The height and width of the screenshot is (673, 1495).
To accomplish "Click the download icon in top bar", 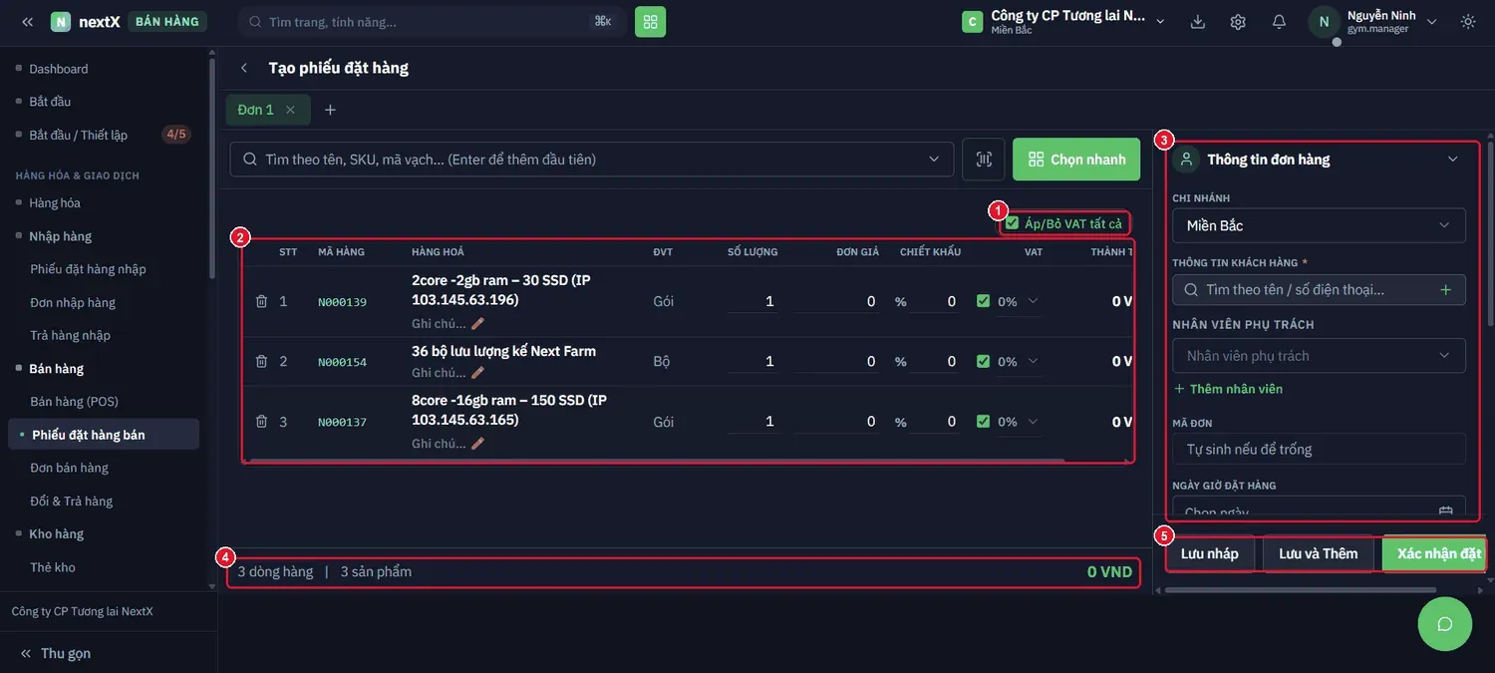I will point(1198,22).
